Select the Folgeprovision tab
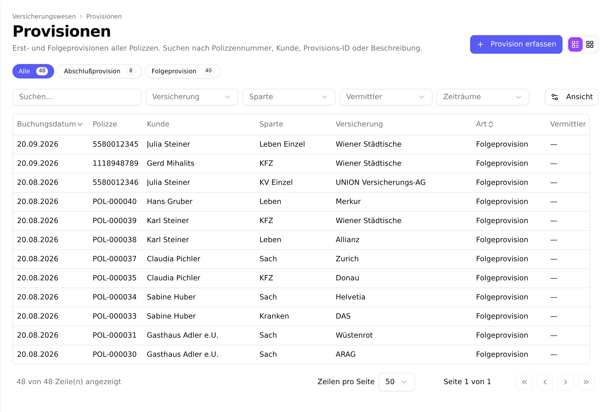The image size is (611, 412). [183, 71]
